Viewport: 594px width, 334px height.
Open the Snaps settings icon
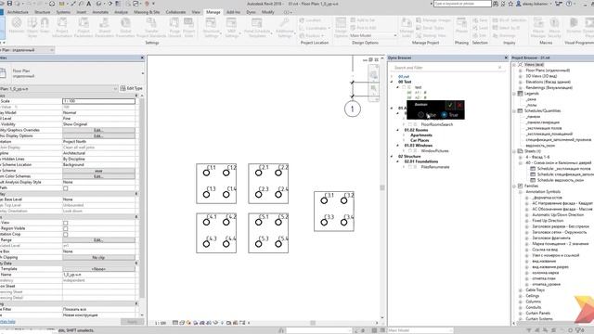pyautogui.click(x=45, y=25)
